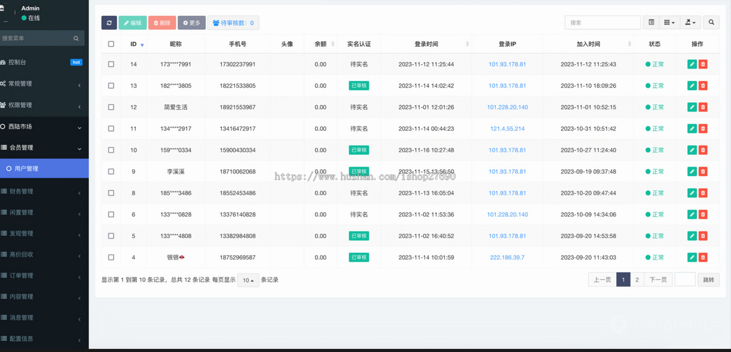Click the toggle table view icon
The height and width of the screenshot is (352, 731).
click(x=651, y=23)
